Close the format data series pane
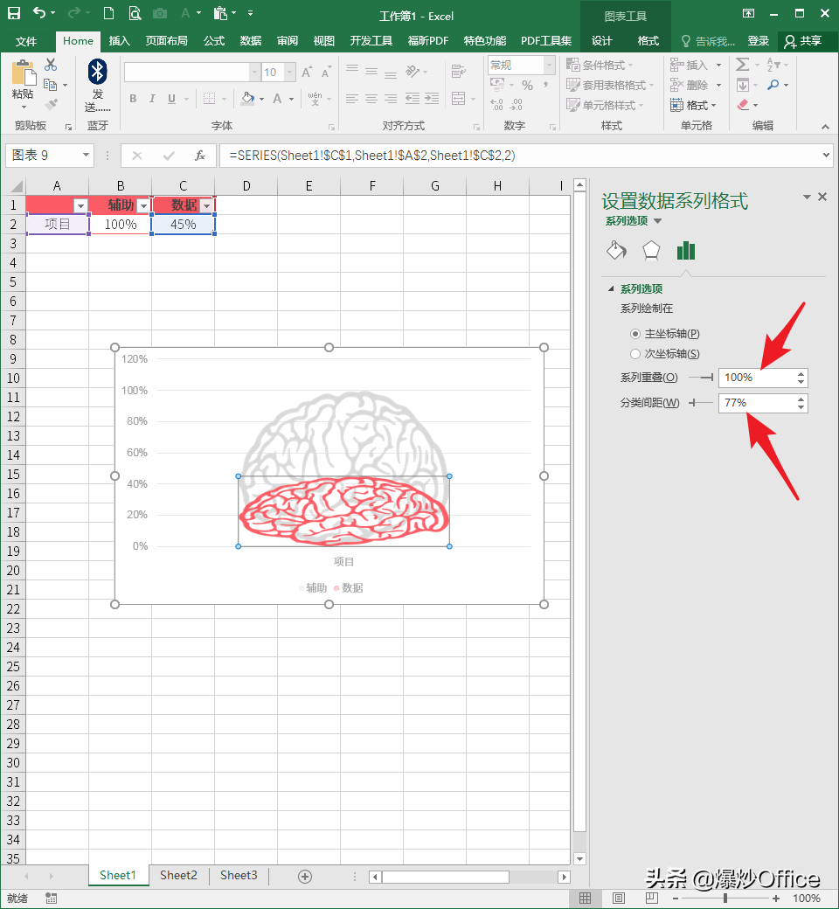Image resolution: width=839 pixels, height=909 pixels. (822, 198)
